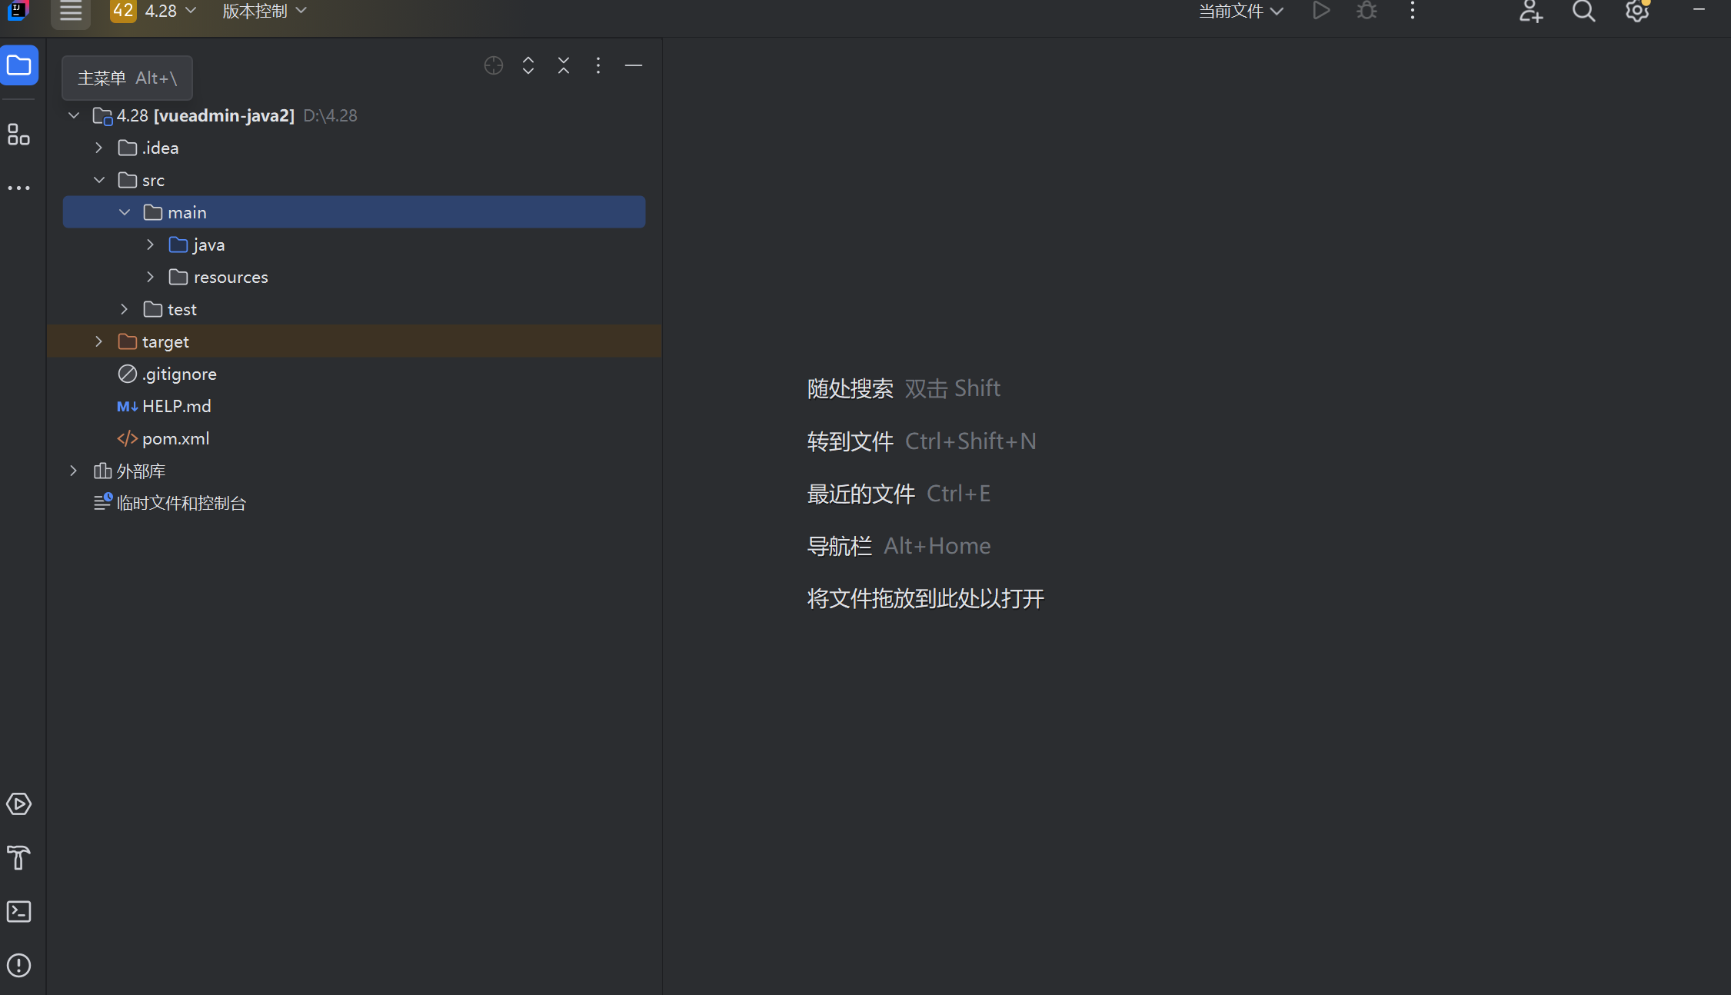The height and width of the screenshot is (995, 1731).
Task: Open Code With Me user icon
Action: (1530, 12)
